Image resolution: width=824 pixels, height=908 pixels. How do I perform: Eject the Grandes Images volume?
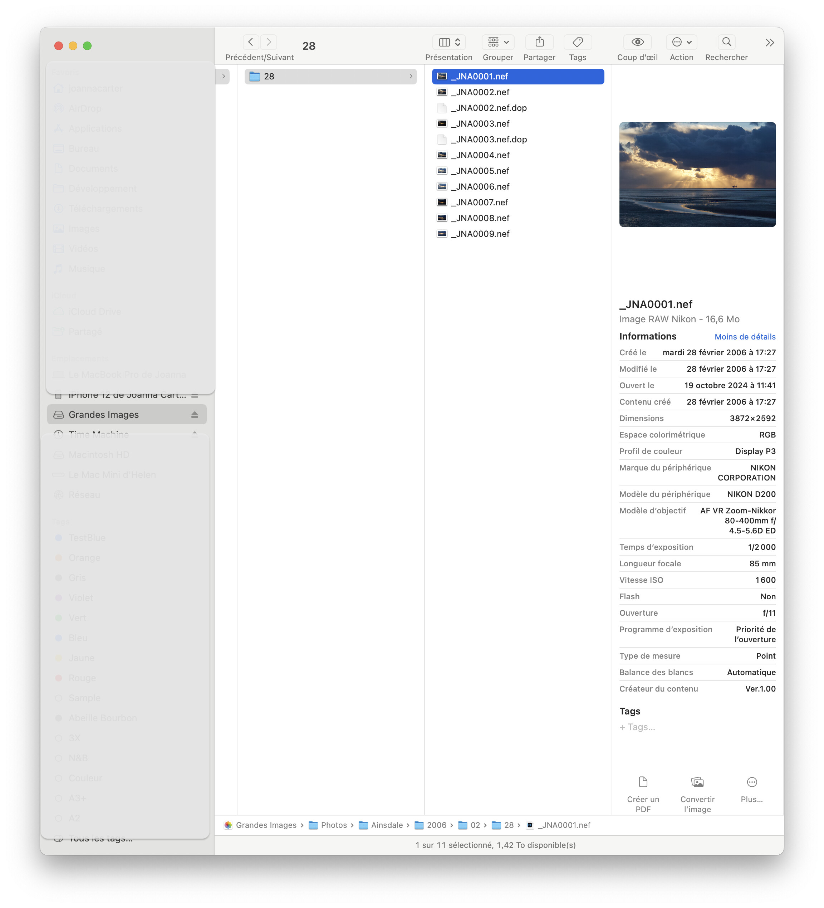[x=195, y=415]
